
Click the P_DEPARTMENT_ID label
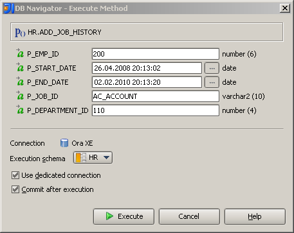click(x=58, y=110)
